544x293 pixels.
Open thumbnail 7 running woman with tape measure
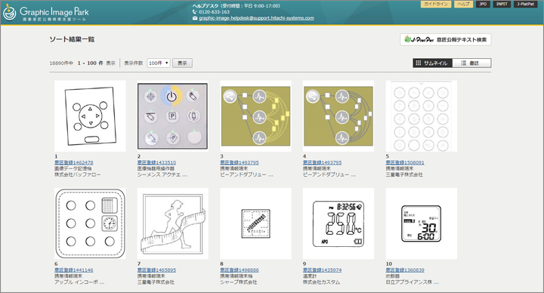tap(172, 224)
